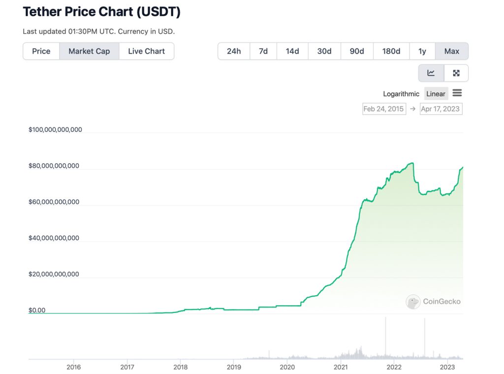View 14d chart range
Screen dimensions: 504x374
click(292, 51)
